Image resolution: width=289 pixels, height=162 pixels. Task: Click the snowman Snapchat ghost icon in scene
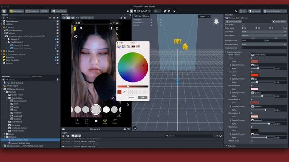pos(216,21)
